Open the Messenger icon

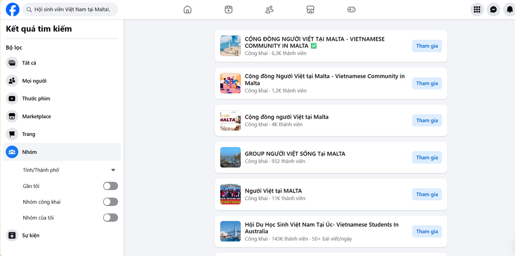pyautogui.click(x=493, y=10)
